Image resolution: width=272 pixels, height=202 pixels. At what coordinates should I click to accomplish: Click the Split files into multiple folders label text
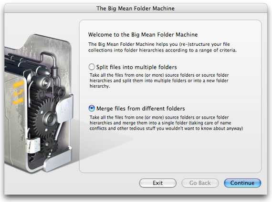[136, 67]
